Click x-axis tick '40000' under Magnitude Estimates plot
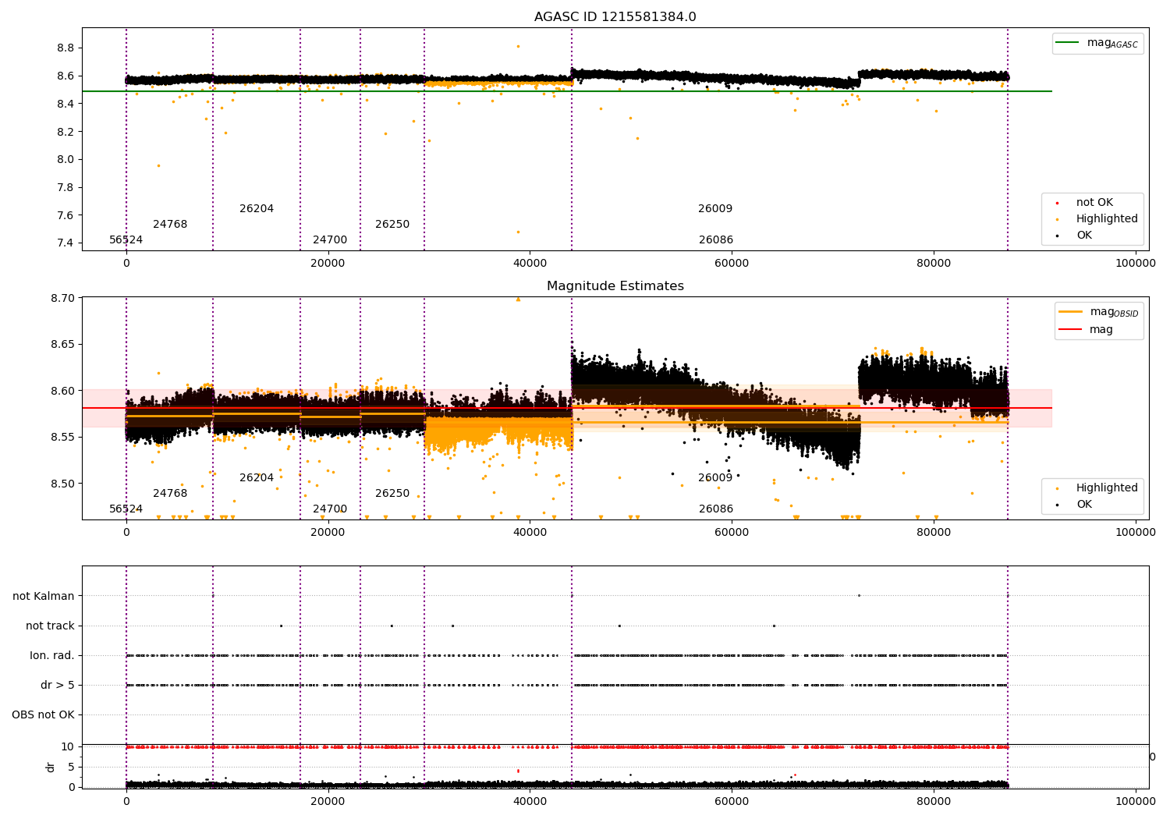The image size is (1170, 819). point(530,533)
